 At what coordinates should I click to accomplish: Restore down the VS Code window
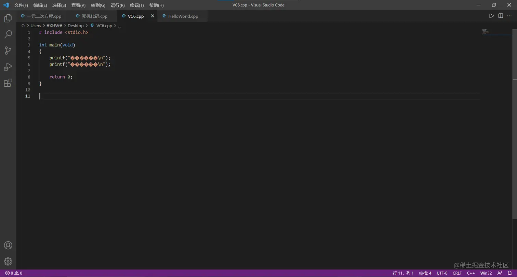[x=494, y=5]
